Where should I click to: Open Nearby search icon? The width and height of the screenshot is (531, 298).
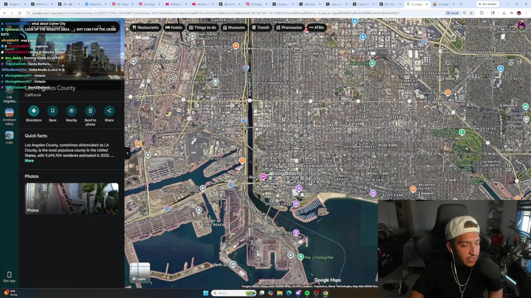[71, 111]
